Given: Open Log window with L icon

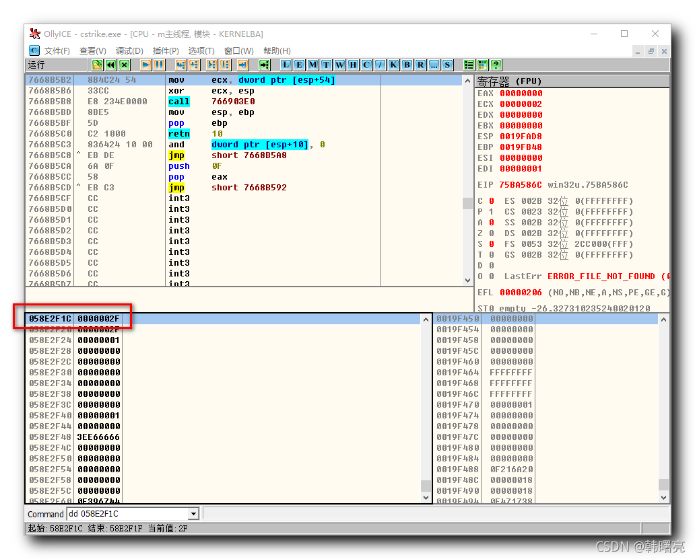Looking at the screenshot, I should pos(286,65).
